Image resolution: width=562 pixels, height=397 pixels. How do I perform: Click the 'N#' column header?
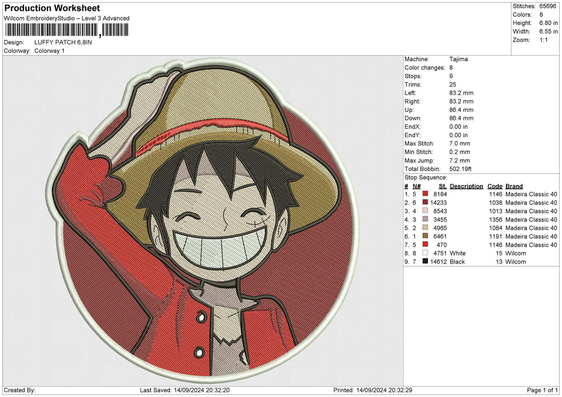[416, 186]
